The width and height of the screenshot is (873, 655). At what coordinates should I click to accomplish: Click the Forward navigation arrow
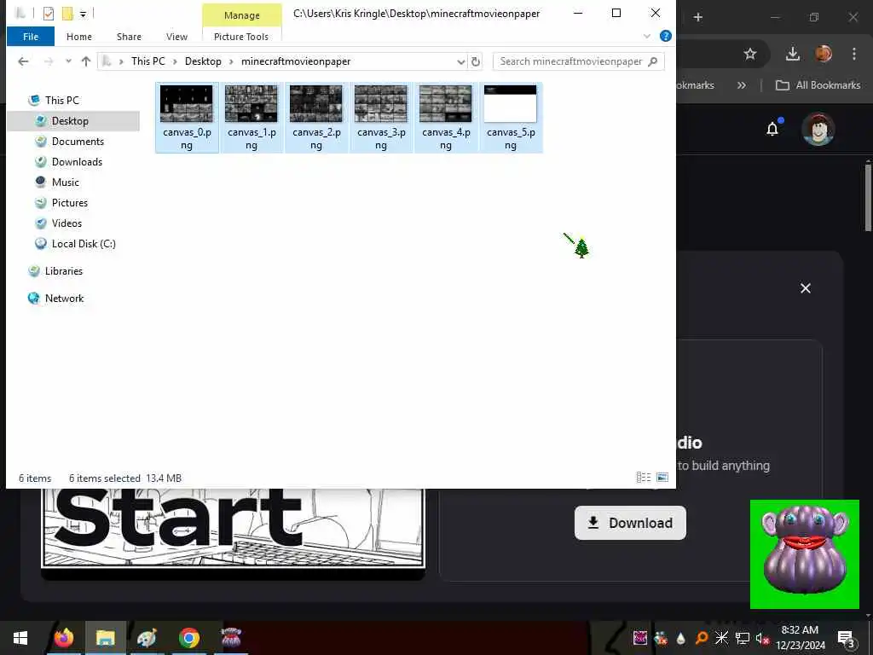click(x=49, y=61)
